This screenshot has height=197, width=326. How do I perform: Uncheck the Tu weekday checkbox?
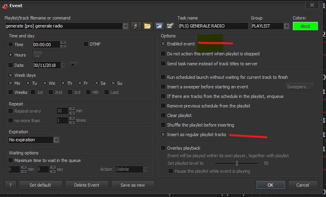coord(28,83)
